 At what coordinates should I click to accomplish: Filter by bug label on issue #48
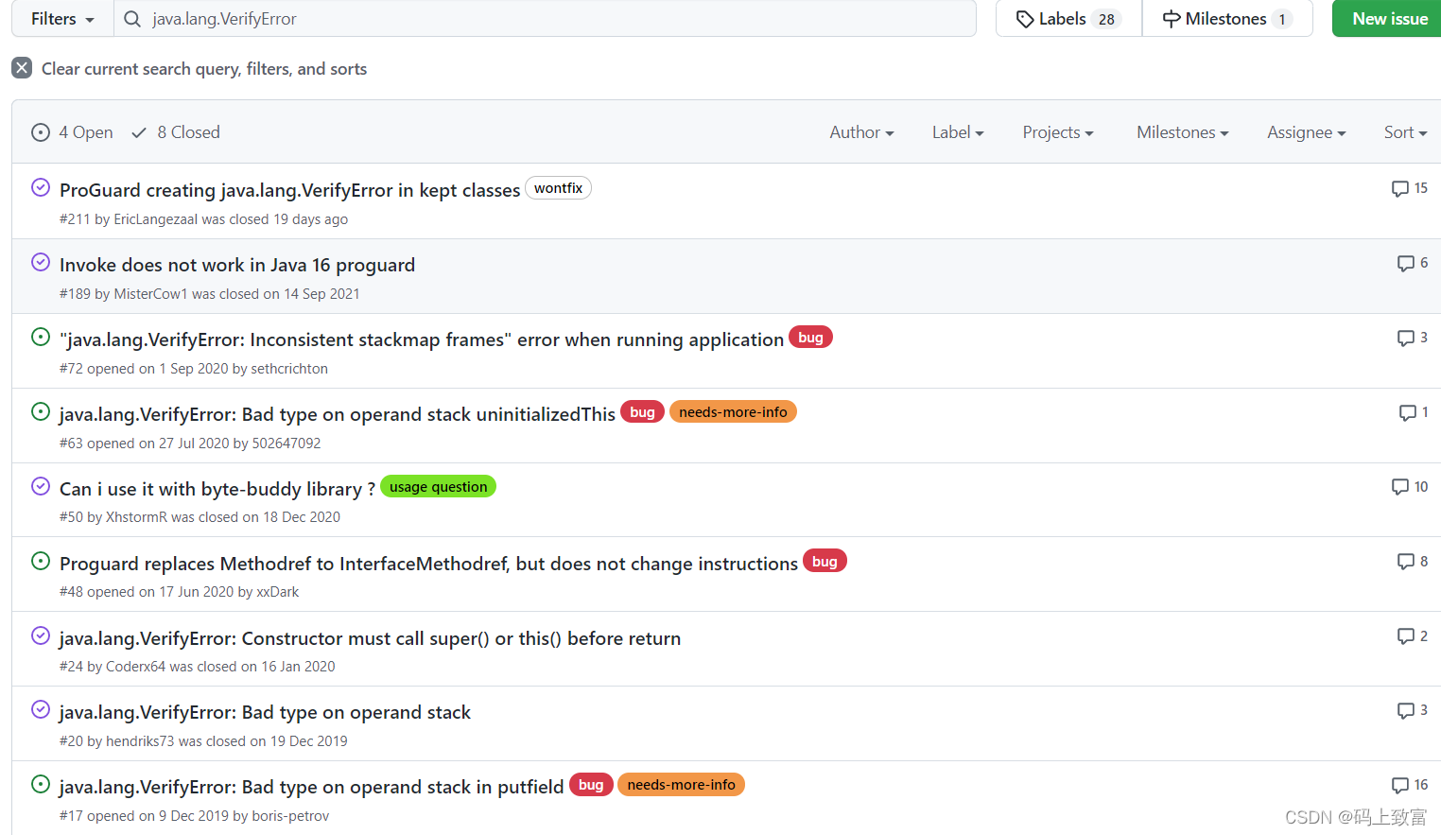coord(825,562)
